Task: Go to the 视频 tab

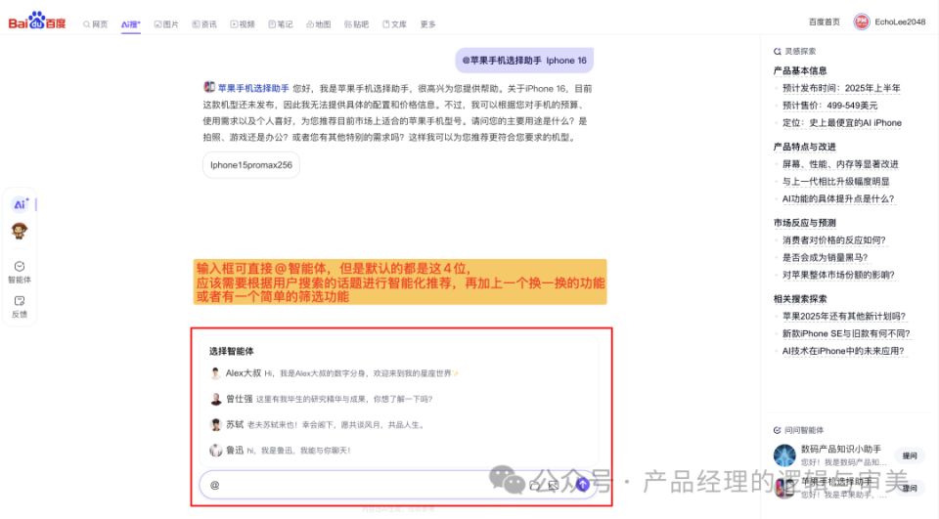Action: tap(243, 24)
